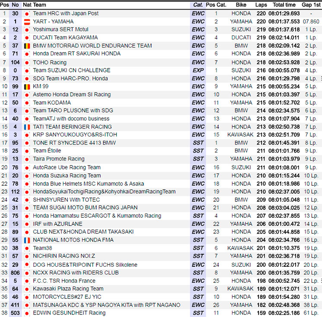Screen dimensions: 322x317
Task: Click bike number 806
Action: (15, 273)
